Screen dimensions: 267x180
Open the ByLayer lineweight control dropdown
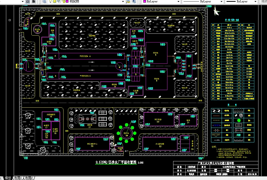pyautogui.click(x=255, y=2)
